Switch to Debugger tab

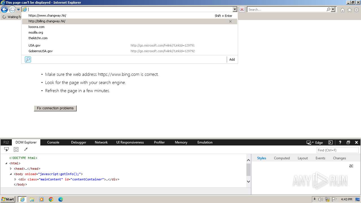click(x=79, y=142)
